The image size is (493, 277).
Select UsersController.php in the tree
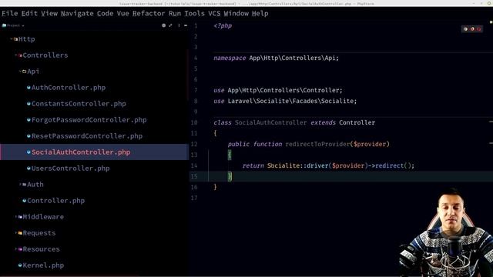(x=70, y=169)
